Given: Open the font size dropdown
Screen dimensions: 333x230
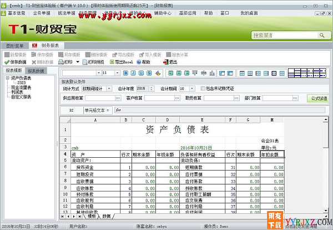Looking at the screenshot, I should [117, 73].
